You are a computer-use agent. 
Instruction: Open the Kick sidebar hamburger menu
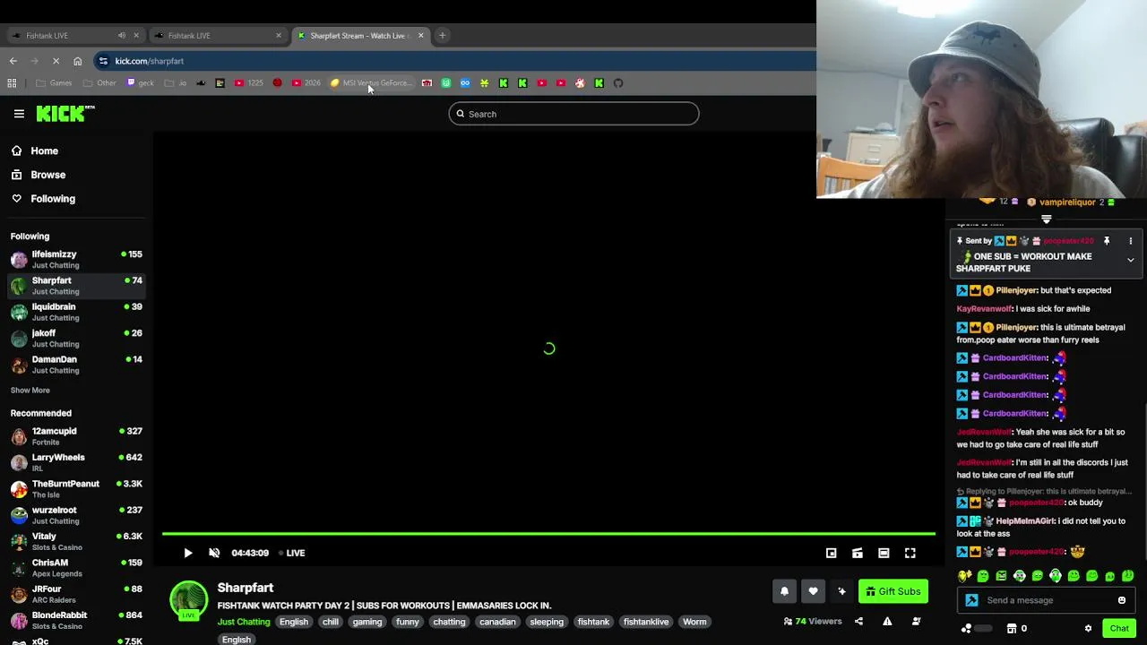pos(19,114)
